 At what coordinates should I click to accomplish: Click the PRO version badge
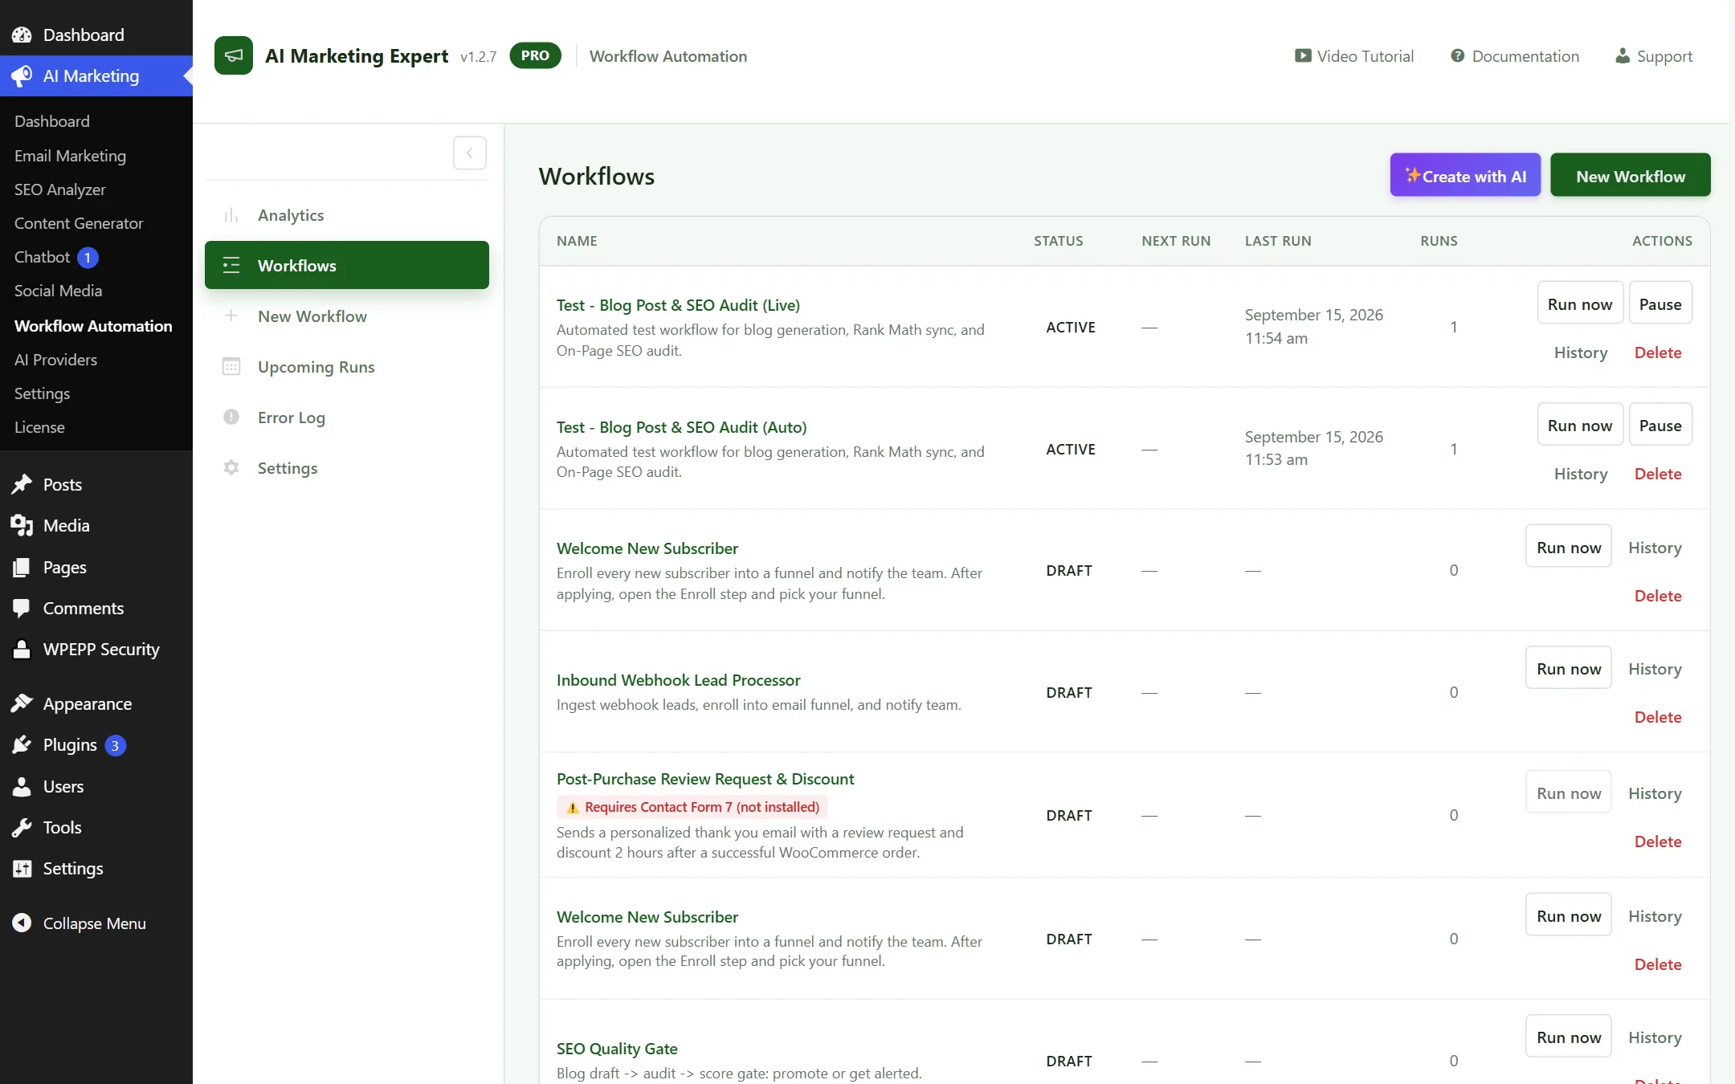pos(535,55)
